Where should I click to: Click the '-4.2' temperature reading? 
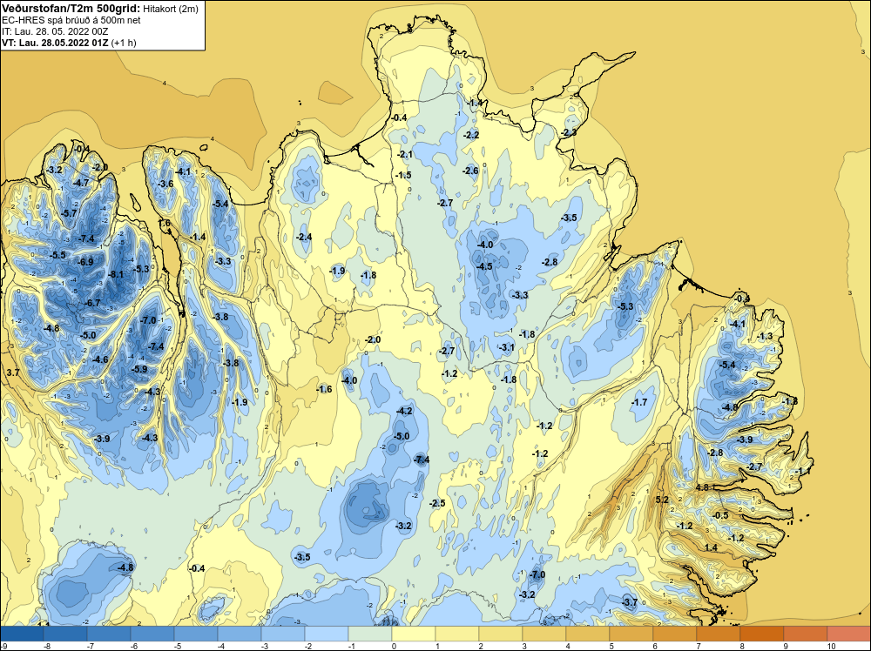(x=404, y=412)
